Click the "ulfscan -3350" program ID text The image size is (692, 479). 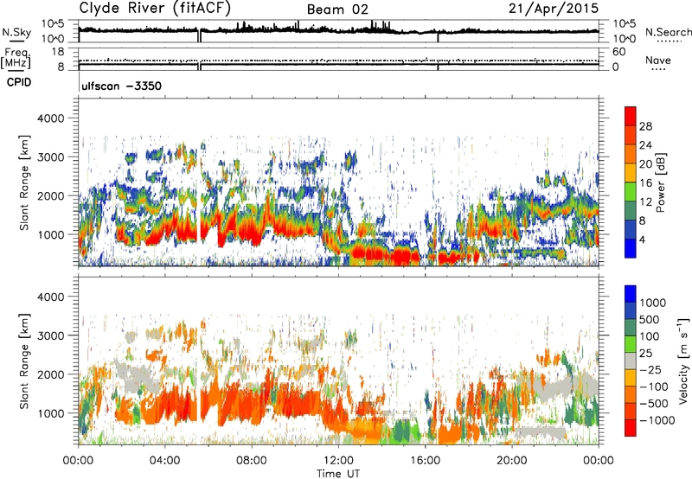pyautogui.click(x=122, y=86)
